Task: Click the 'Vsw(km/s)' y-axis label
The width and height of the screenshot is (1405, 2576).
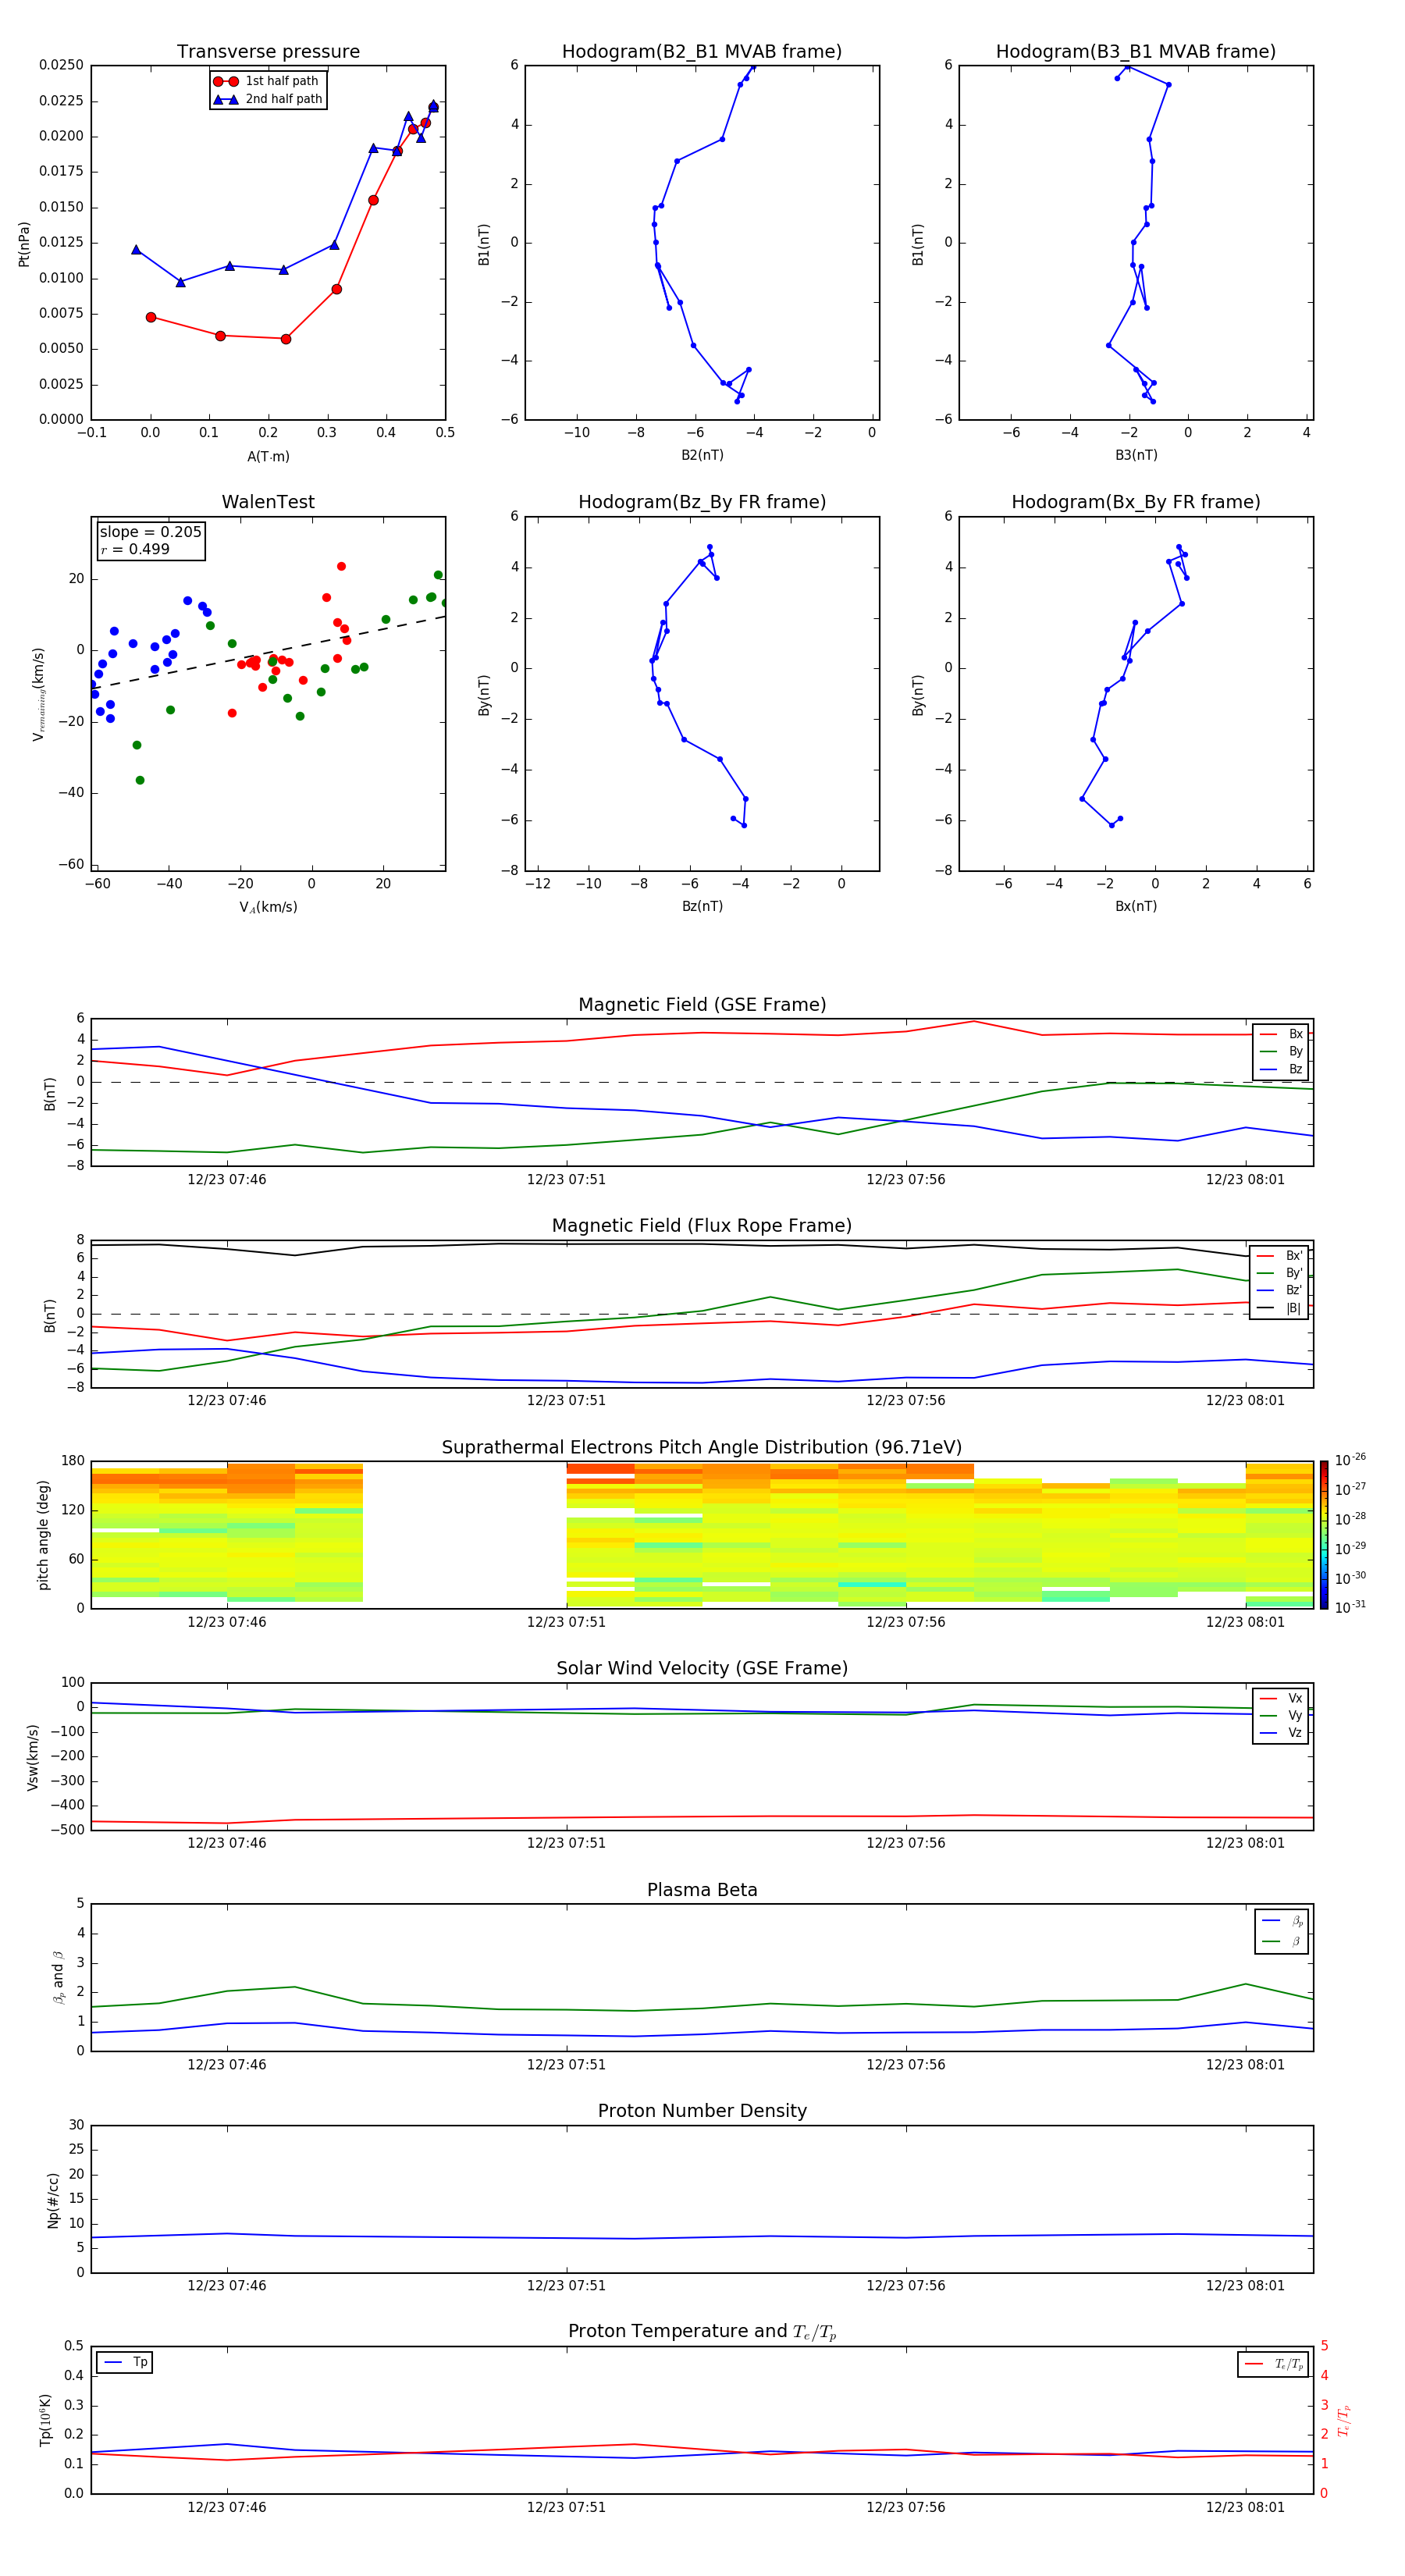Action: pyautogui.click(x=33, y=1757)
